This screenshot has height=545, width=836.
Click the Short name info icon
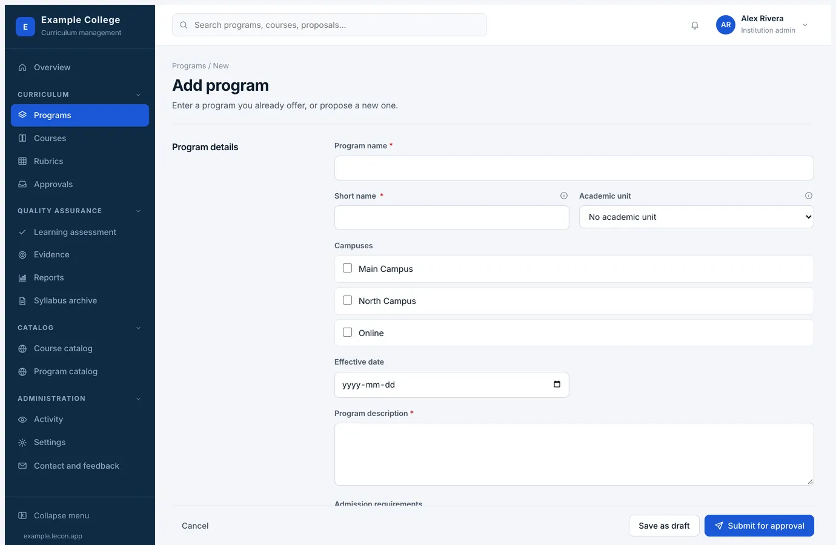pyautogui.click(x=564, y=196)
